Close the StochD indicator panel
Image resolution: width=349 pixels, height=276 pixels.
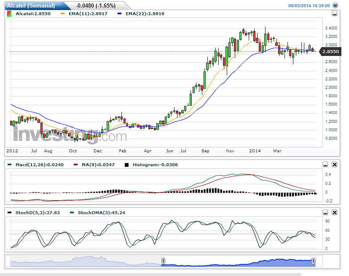335,212
